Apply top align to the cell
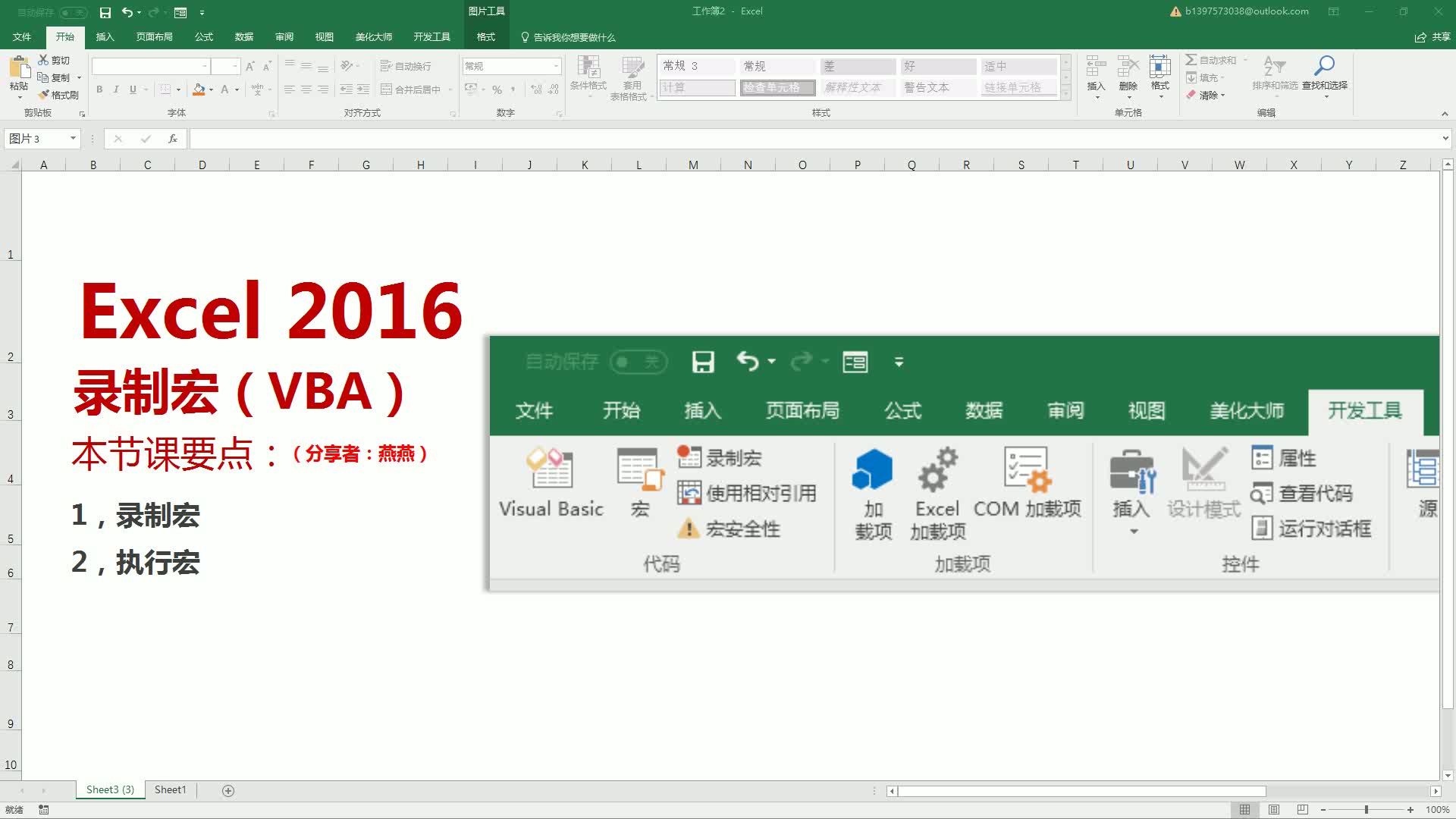The height and width of the screenshot is (819, 1456). tap(290, 66)
